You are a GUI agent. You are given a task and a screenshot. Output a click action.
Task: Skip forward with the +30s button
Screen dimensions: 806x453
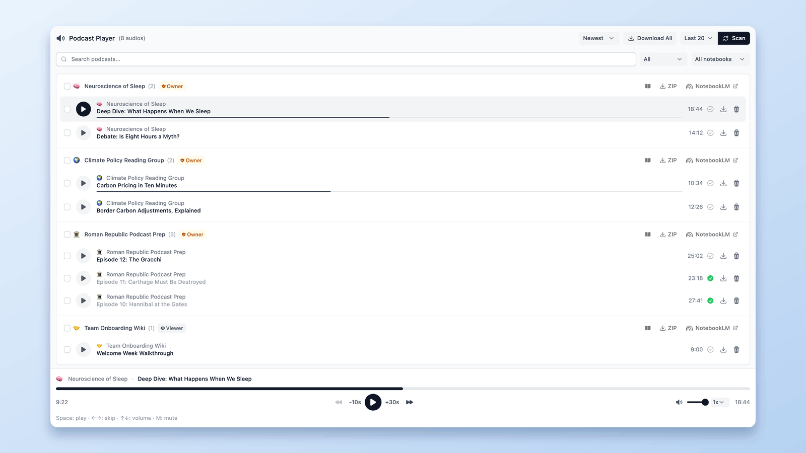[x=392, y=402]
